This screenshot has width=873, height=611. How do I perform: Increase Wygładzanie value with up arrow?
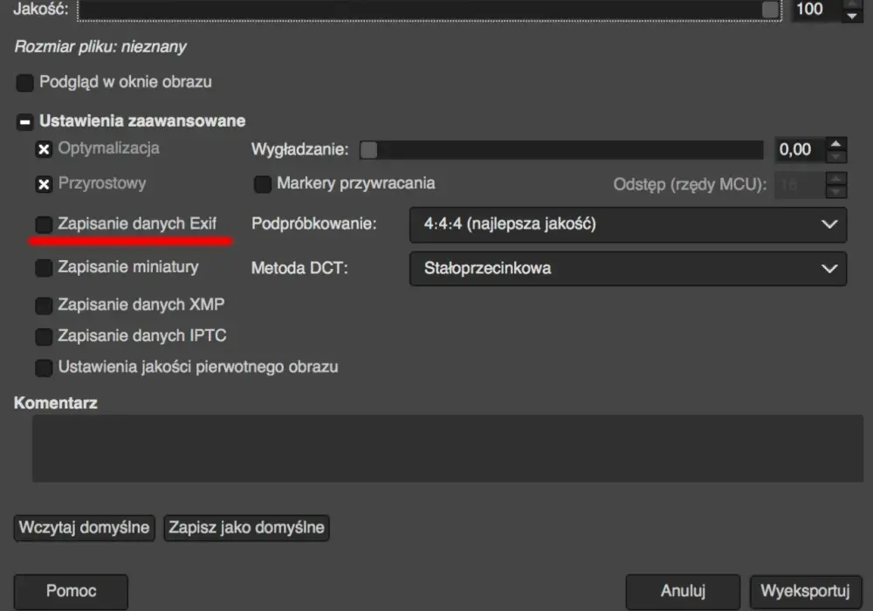[x=835, y=144]
